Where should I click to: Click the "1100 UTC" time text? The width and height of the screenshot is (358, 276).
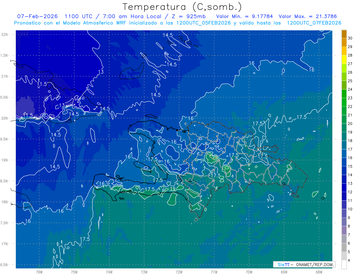tap(78, 16)
